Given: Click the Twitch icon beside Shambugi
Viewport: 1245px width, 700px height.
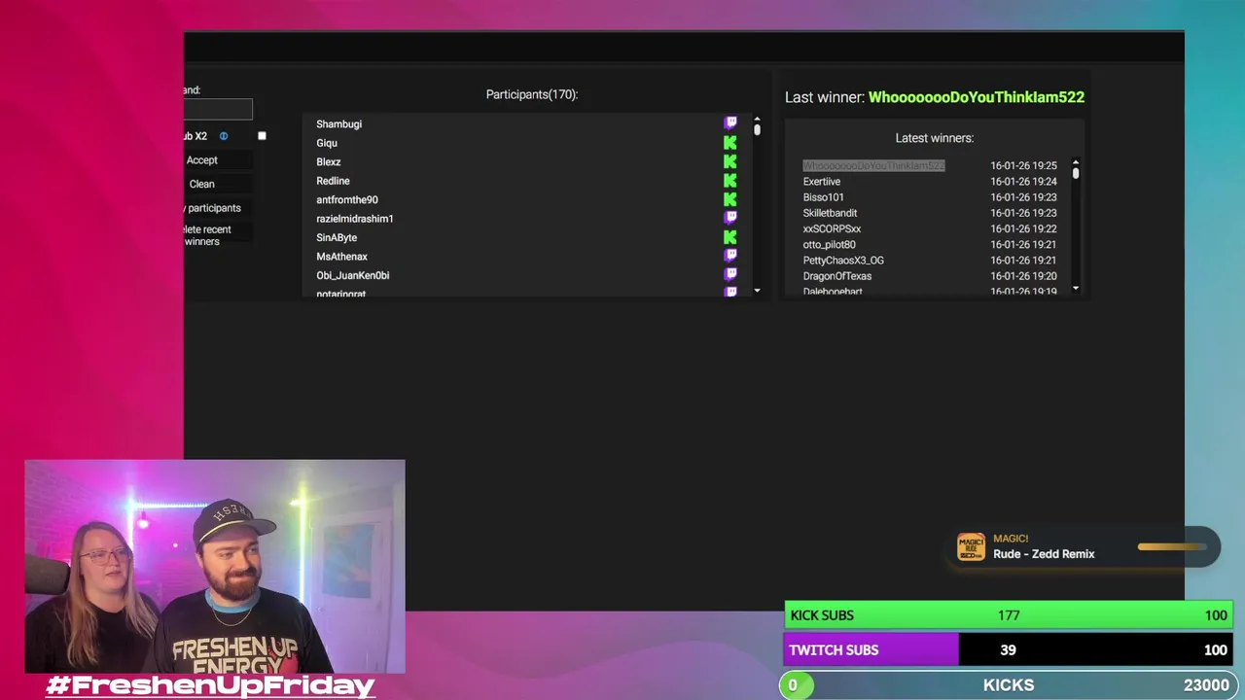Looking at the screenshot, I should 729,123.
